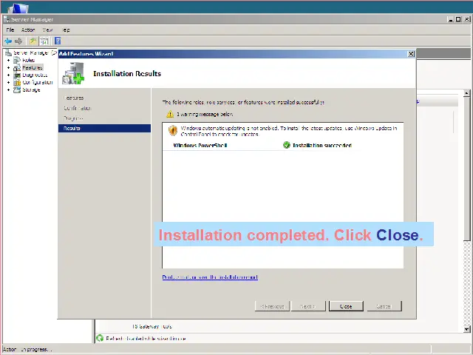Expand the Storage tree node
Viewport: 473px width, 355px height.
pyautogui.click(x=8, y=89)
